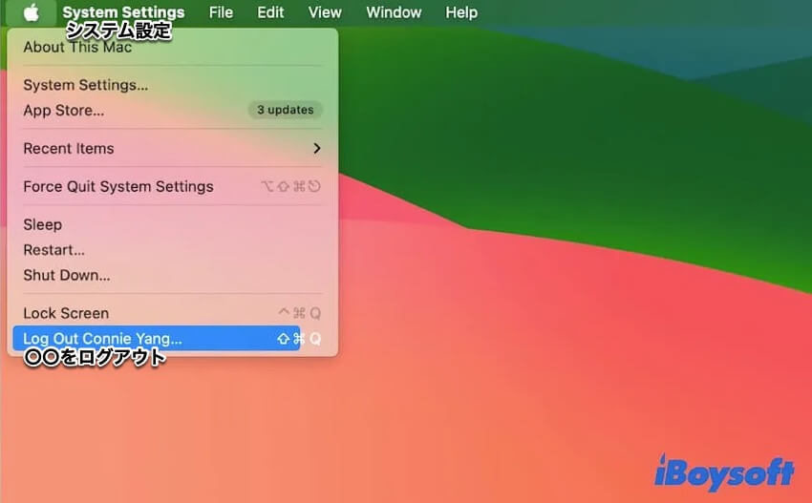
Task: Choose System Settings… from the Apple menu
Action: (x=86, y=85)
